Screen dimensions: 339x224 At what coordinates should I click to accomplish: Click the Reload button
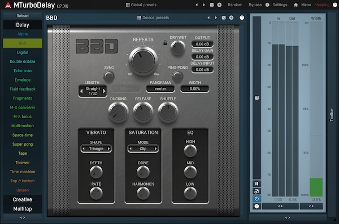pyautogui.click(x=23, y=16)
